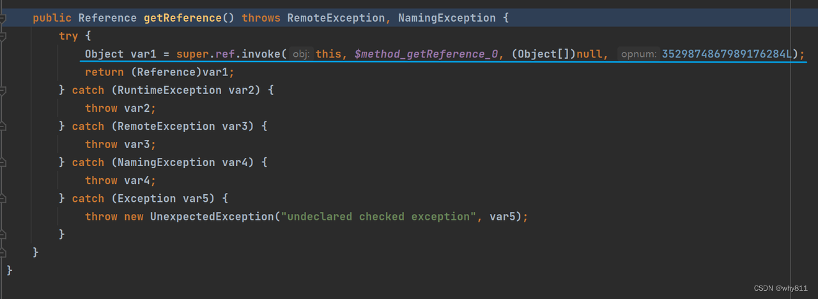Collapse the catch RuntimeException fold marker
Image resolution: width=818 pixels, height=299 pixels.
[x=3, y=90]
